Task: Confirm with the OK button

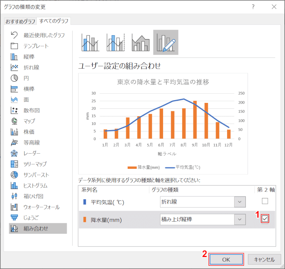Action: pyautogui.click(x=226, y=259)
